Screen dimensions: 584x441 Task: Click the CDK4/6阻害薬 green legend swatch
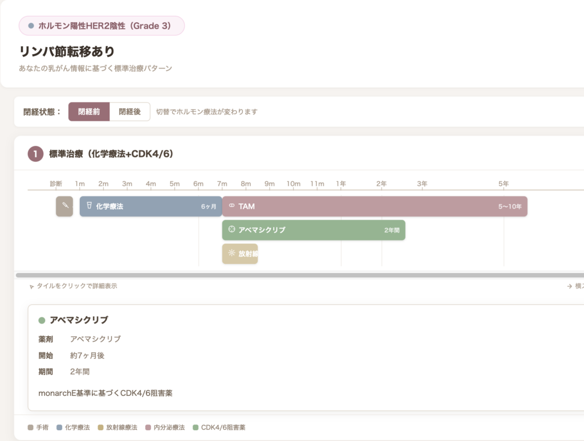196,427
